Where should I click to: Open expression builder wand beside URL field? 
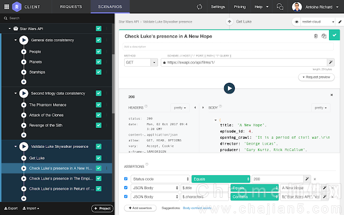click(x=331, y=62)
